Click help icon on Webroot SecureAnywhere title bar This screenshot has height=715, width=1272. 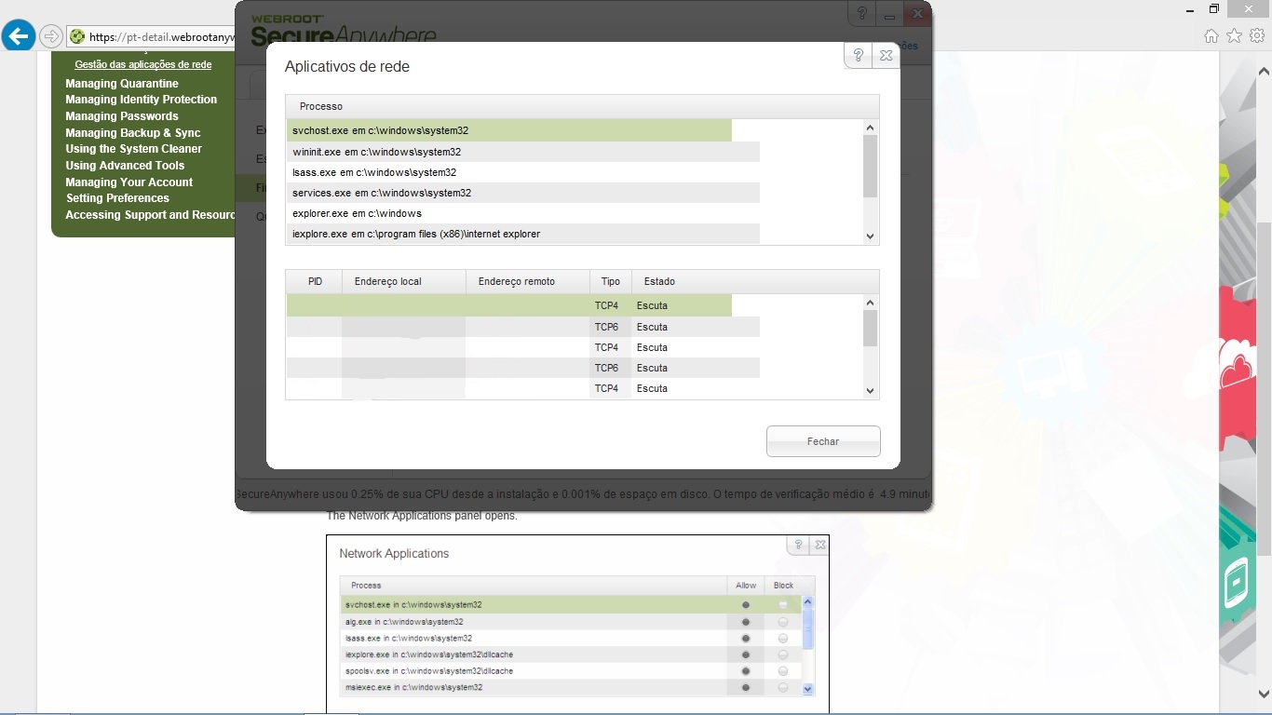pos(862,14)
